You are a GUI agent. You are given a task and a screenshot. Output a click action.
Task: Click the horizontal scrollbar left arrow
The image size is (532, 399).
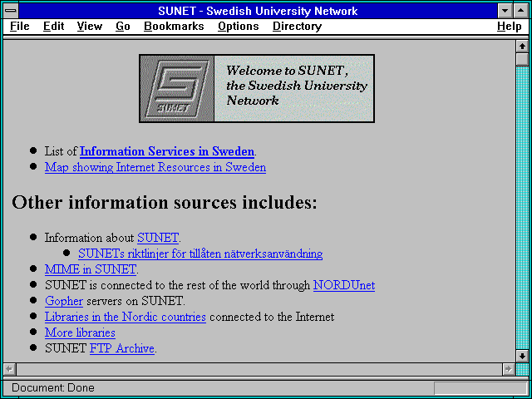(x=10, y=369)
